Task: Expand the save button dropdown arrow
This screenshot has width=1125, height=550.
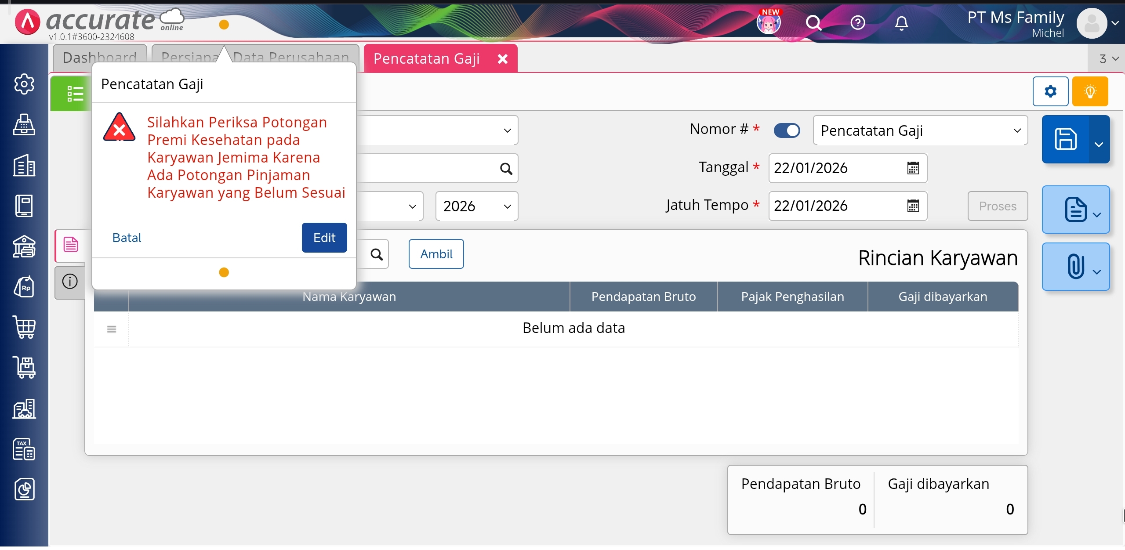Action: pos(1099,144)
